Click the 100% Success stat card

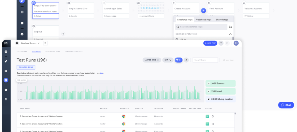pyautogui.click(x=220, y=83)
